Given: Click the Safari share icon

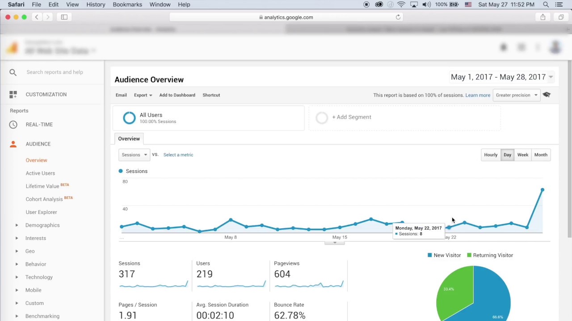Looking at the screenshot, I should 543,17.
